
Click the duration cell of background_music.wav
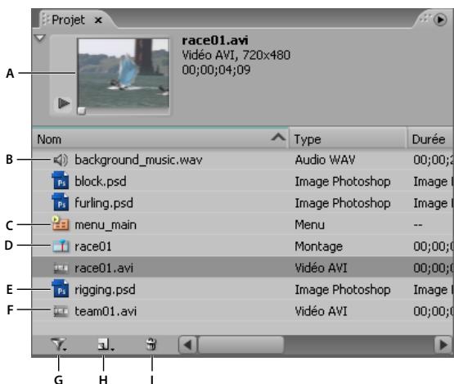434,160
